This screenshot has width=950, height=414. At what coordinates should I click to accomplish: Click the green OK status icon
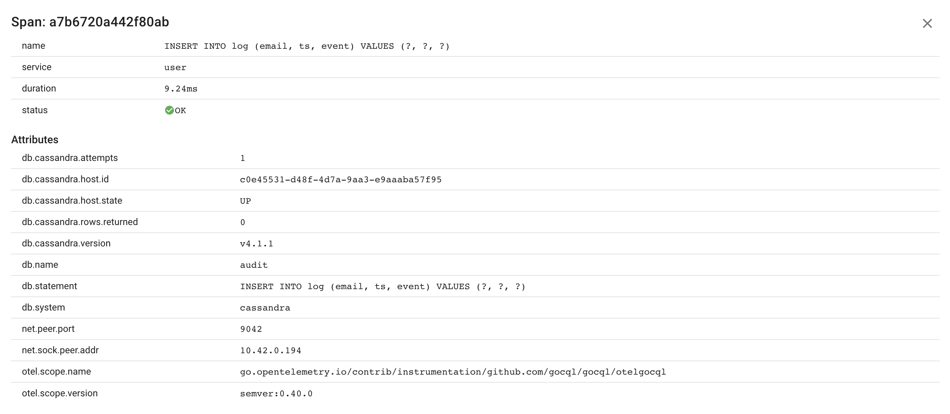point(169,110)
